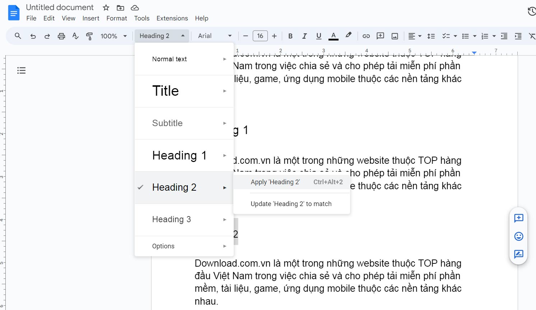Screen dimensions: 536x310
Task: Toggle italic formatting
Action: point(304,36)
